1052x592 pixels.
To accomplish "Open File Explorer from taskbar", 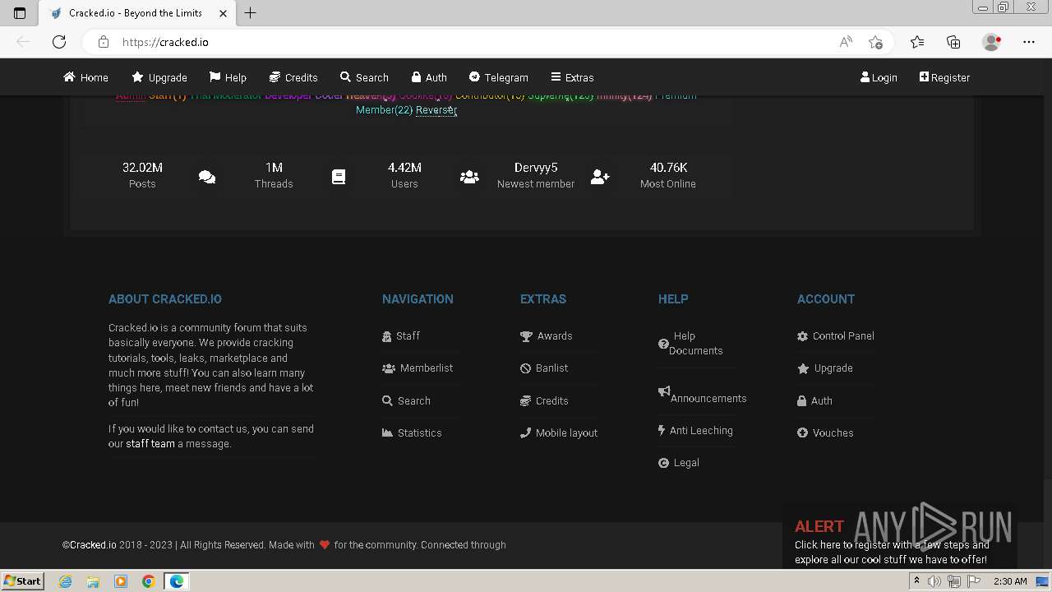I will (x=93, y=581).
